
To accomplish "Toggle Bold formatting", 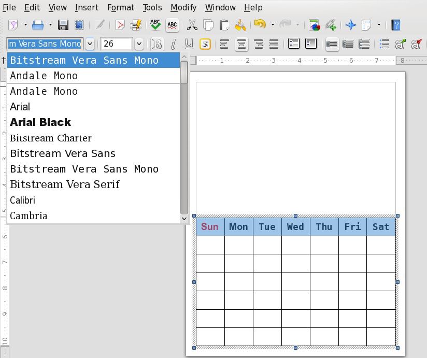I will (x=156, y=44).
